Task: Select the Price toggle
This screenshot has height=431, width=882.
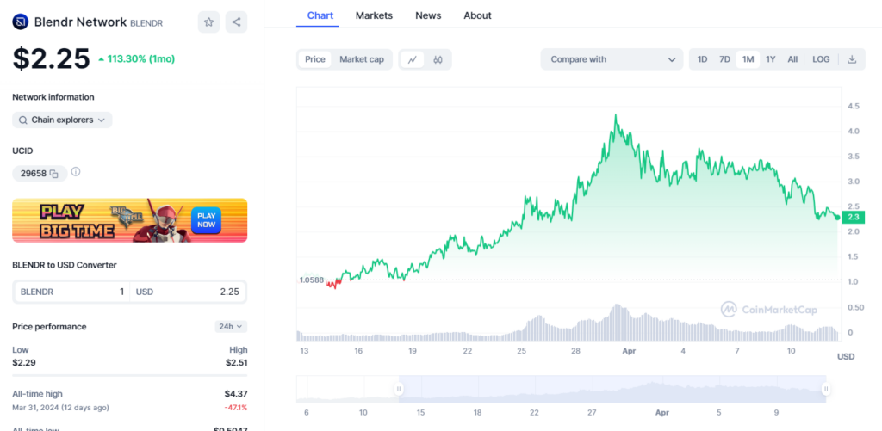Action: (x=315, y=59)
